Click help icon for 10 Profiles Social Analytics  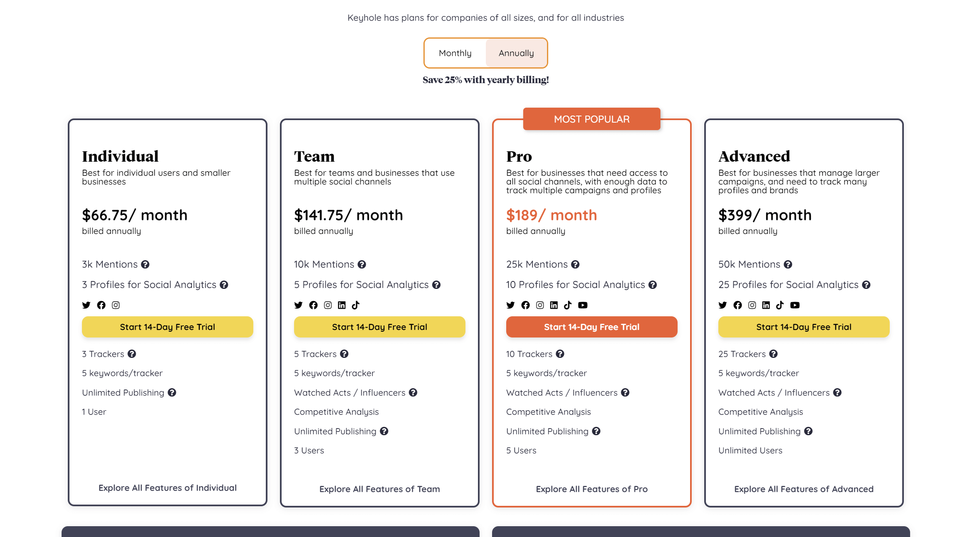[x=653, y=285]
